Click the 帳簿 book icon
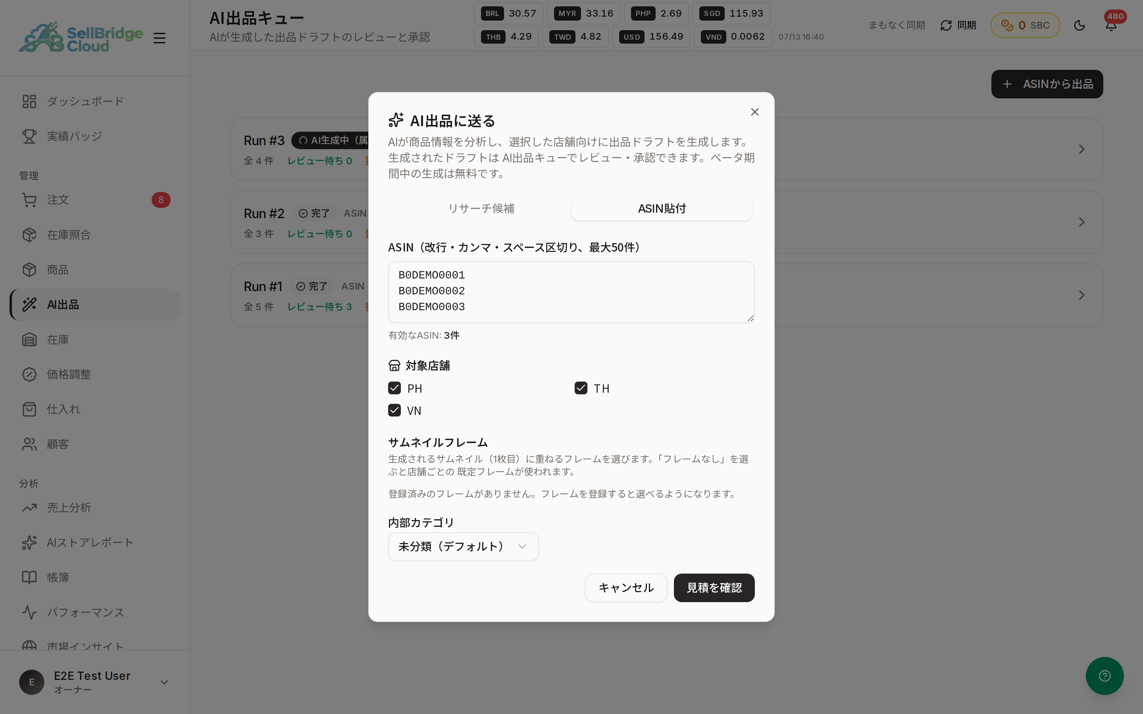 pos(29,578)
